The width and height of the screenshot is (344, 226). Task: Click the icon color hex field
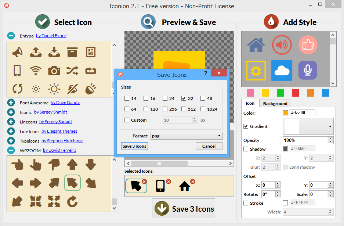pos(303,113)
